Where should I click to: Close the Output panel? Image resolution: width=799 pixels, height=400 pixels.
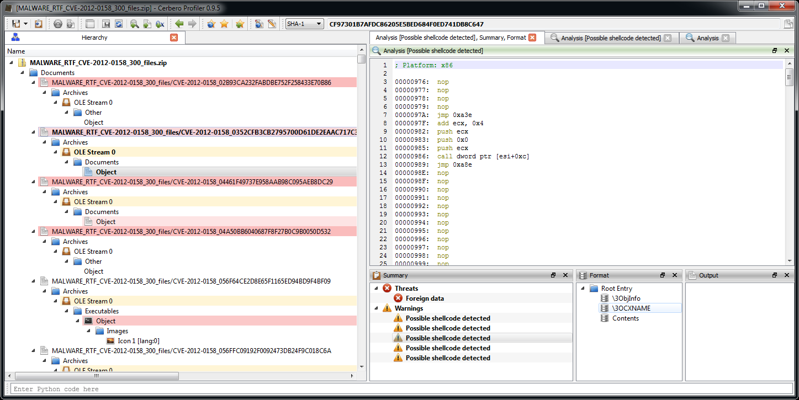click(x=786, y=275)
